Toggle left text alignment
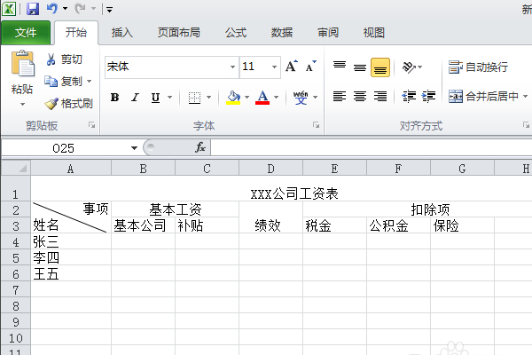The image size is (532, 355). [x=340, y=97]
